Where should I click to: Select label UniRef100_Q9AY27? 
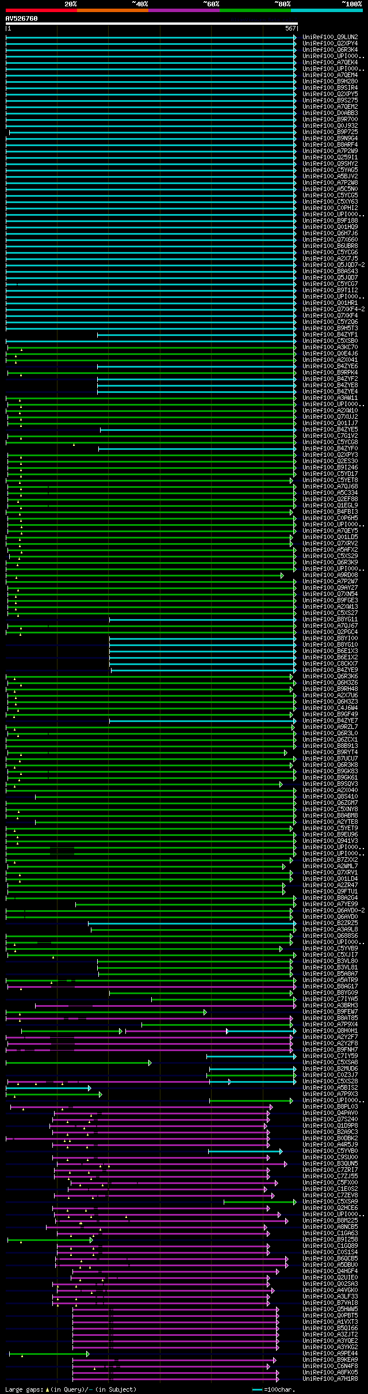click(x=330, y=588)
